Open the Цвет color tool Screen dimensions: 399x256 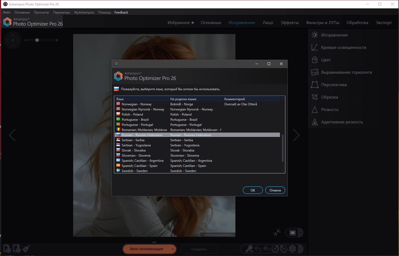pyautogui.click(x=321, y=60)
